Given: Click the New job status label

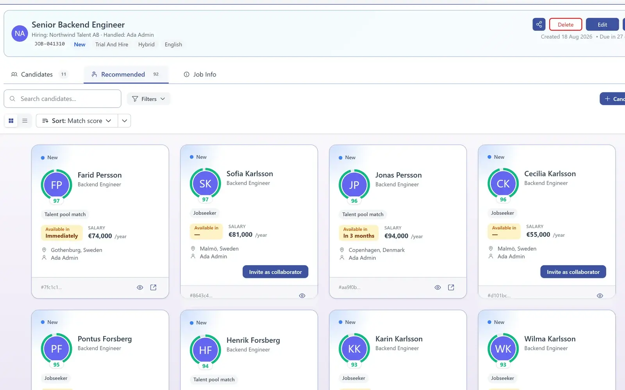Looking at the screenshot, I should [x=80, y=44].
